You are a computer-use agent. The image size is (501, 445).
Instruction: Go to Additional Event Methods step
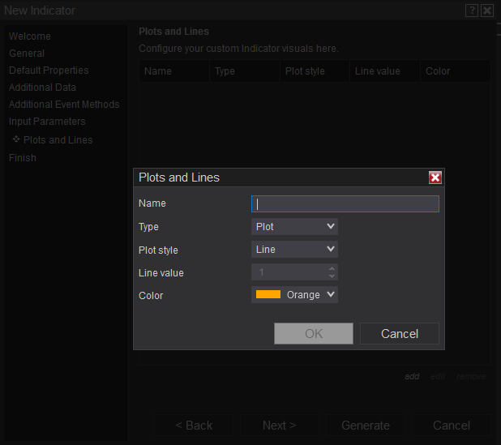click(x=64, y=105)
